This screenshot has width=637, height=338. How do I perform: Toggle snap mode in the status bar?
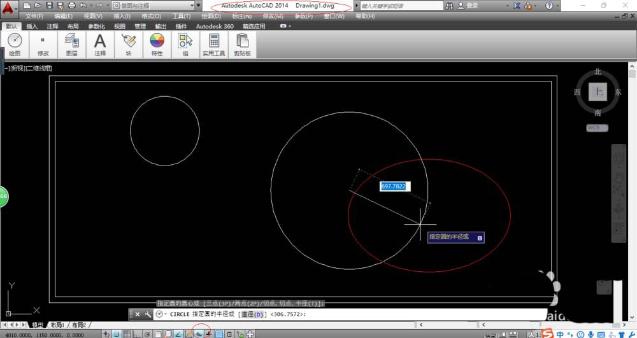pos(117,334)
